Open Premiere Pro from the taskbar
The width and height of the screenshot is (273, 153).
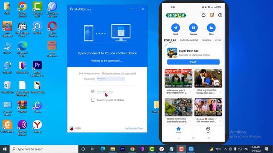122,149
